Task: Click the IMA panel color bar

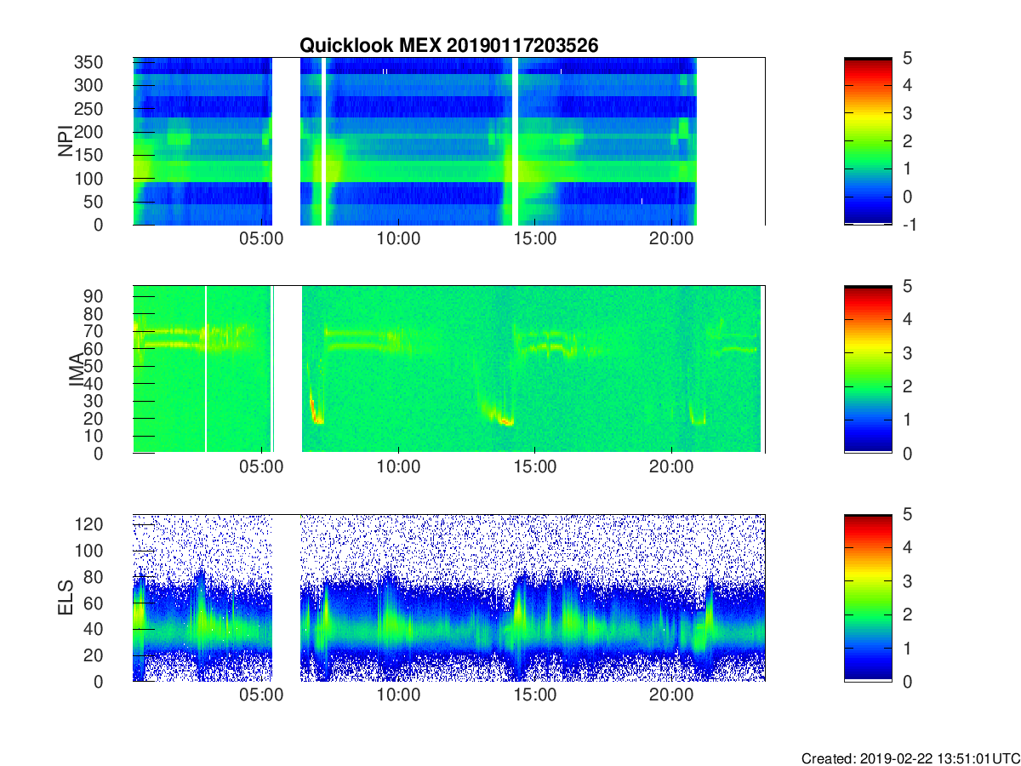Action: coord(868,369)
